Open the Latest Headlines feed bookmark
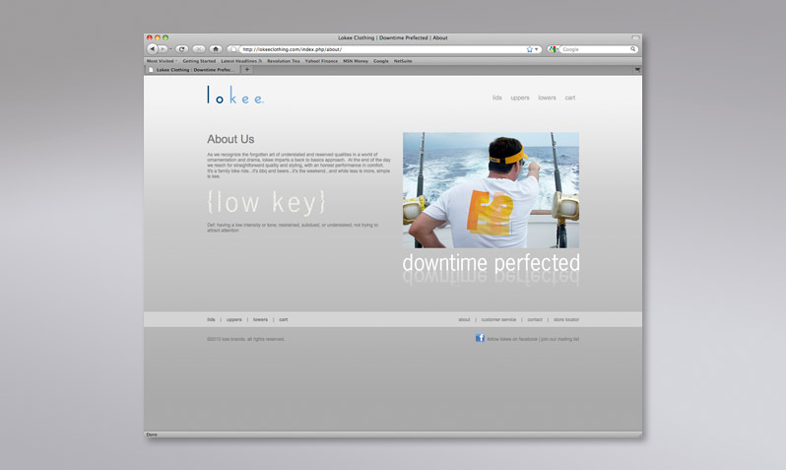The width and height of the screenshot is (786, 470). [241, 61]
